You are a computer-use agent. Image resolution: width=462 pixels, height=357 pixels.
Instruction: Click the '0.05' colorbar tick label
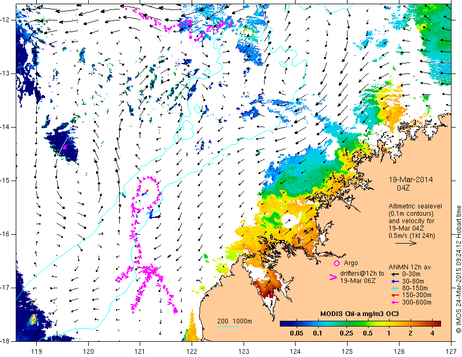[297, 333]
